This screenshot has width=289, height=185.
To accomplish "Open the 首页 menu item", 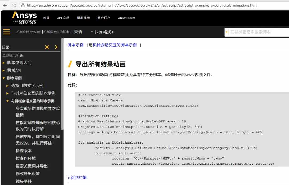I will (x=46, y=18).
